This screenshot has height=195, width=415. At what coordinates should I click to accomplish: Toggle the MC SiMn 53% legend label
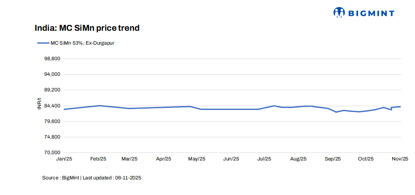(x=82, y=43)
